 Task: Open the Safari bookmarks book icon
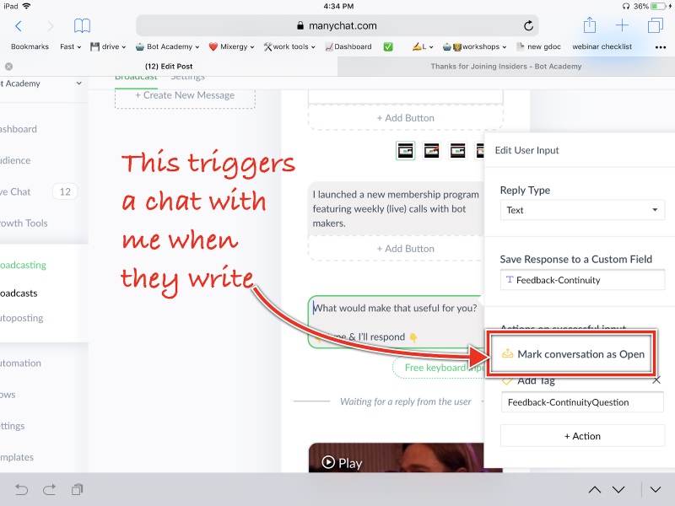click(82, 27)
